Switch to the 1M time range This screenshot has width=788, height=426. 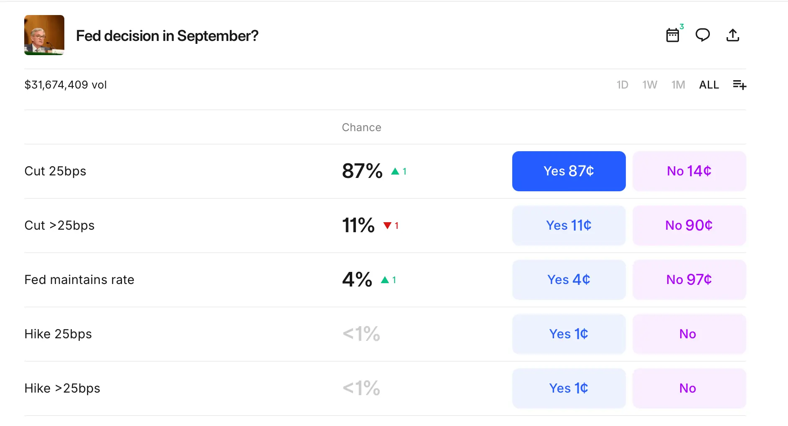tap(678, 85)
